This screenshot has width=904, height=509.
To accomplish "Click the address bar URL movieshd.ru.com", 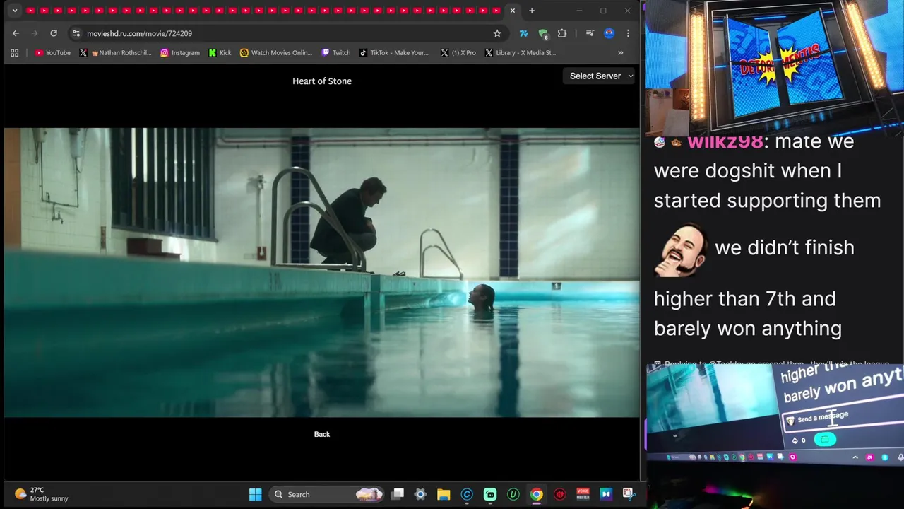I will [139, 33].
